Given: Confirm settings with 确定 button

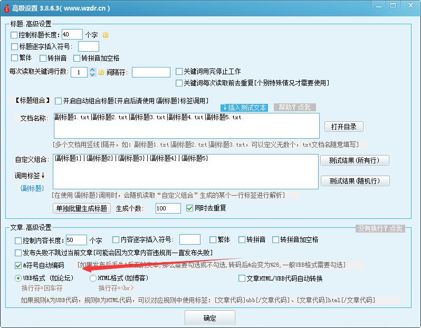Looking at the screenshot, I should (x=209, y=319).
